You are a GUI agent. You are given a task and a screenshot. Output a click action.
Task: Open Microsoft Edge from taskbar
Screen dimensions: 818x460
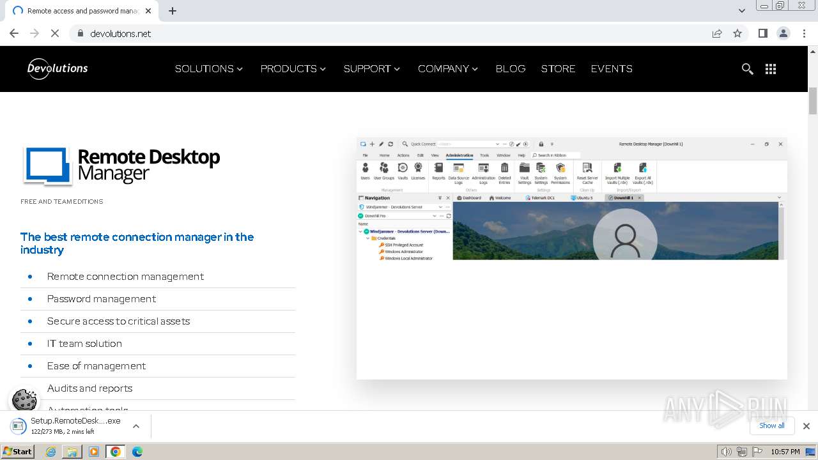pos(137,452)
